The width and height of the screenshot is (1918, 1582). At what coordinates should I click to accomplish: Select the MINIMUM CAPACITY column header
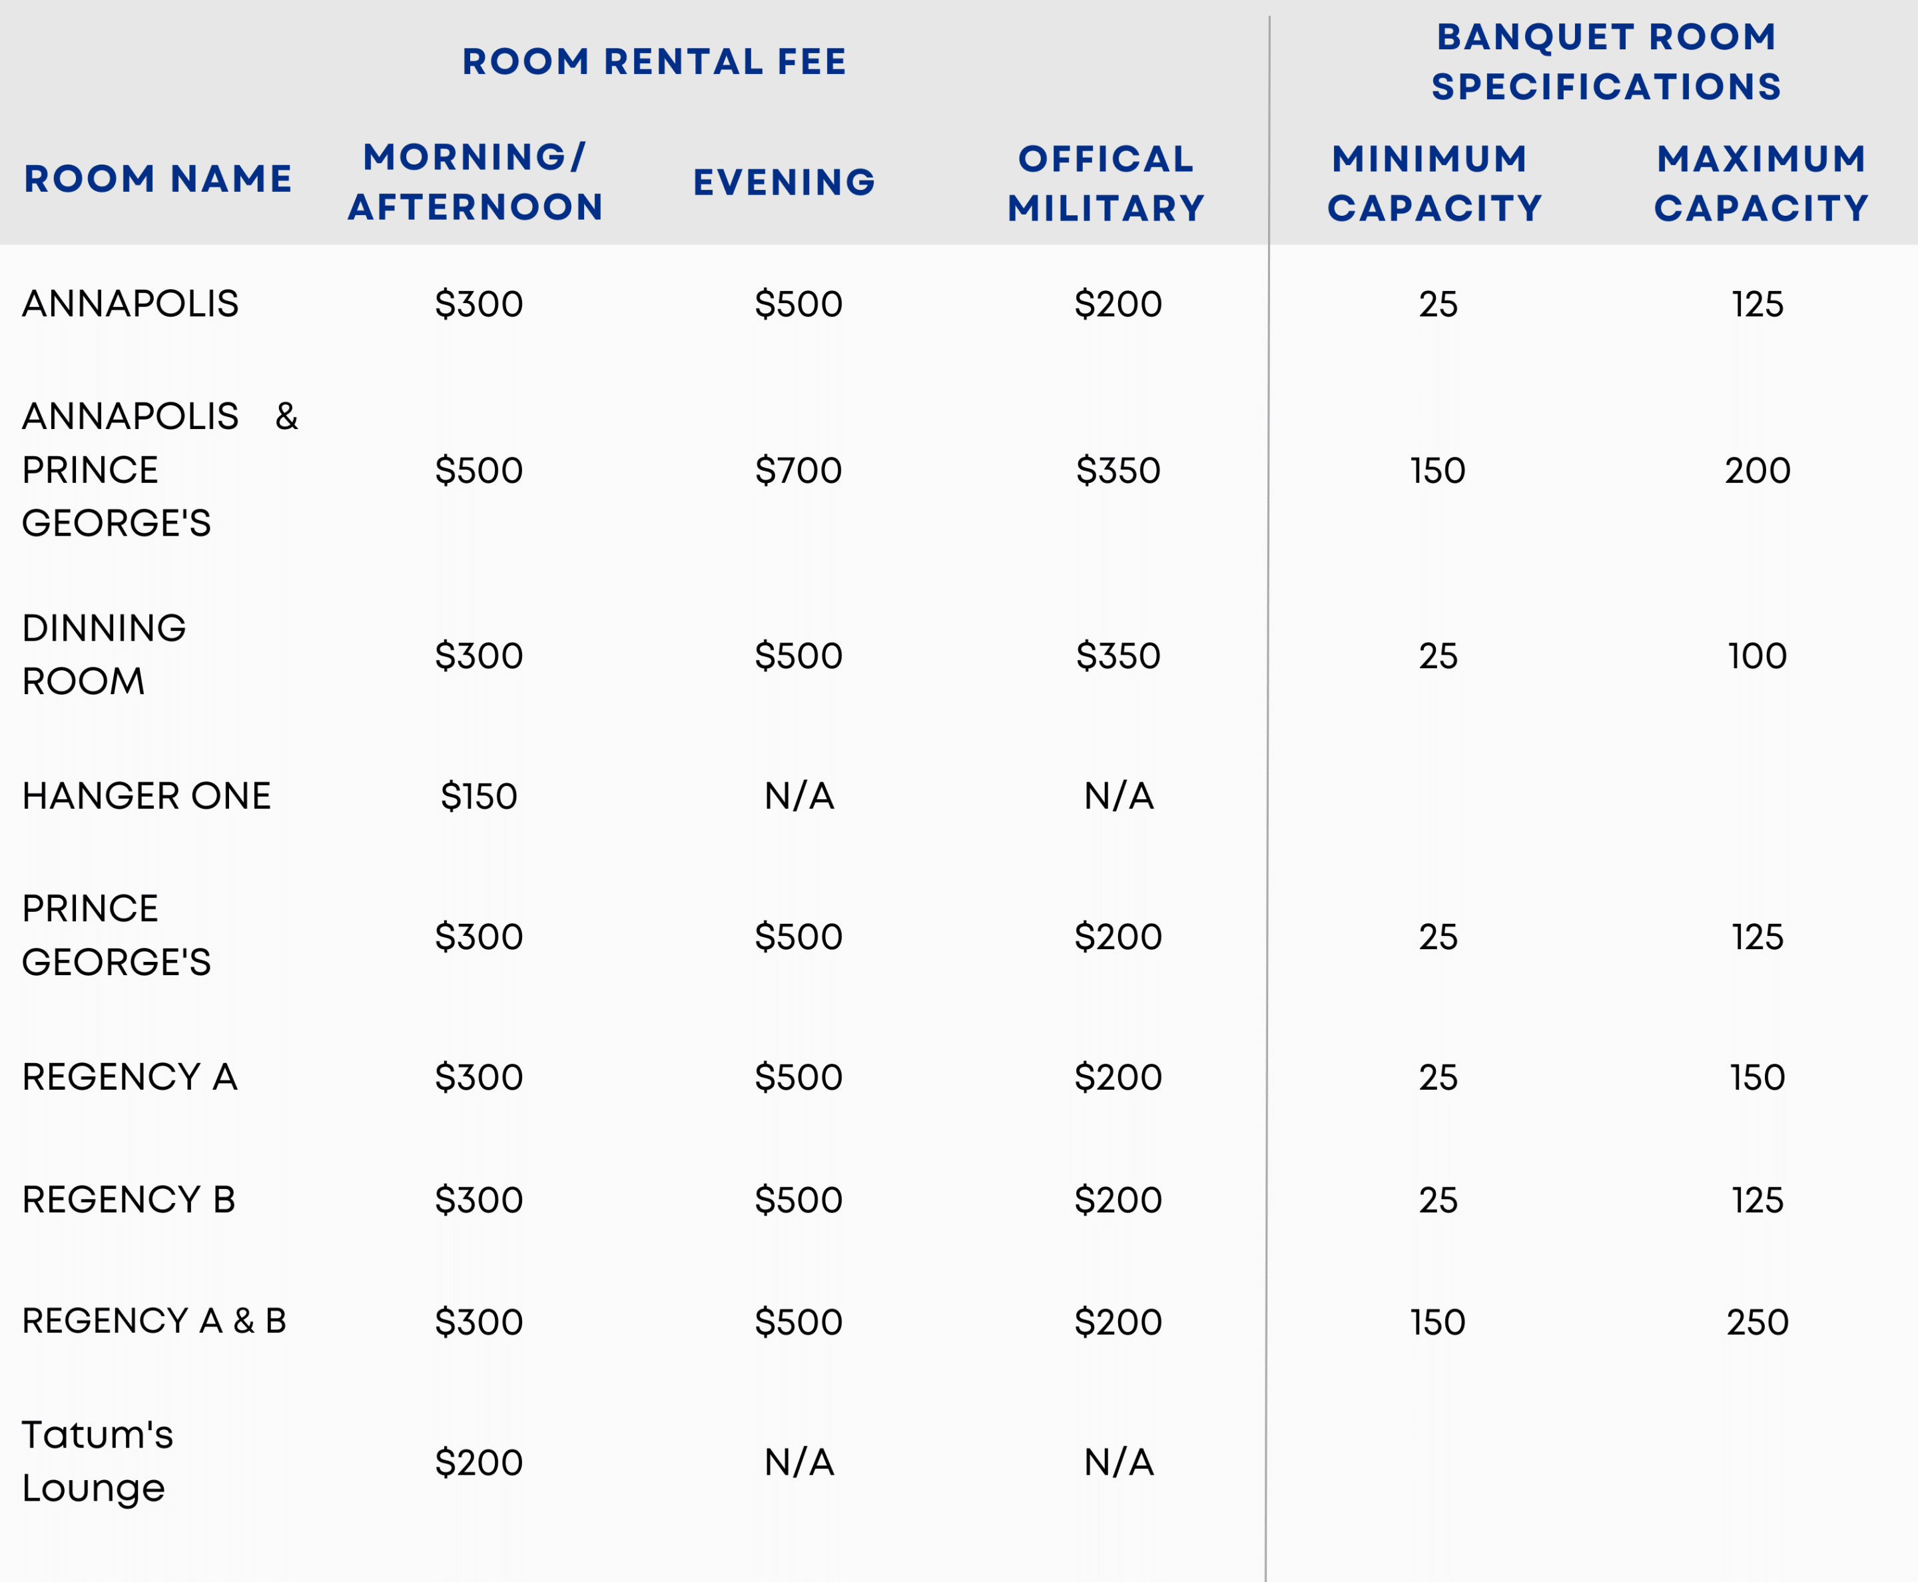pyautogui.click(x=1435, y=184)
